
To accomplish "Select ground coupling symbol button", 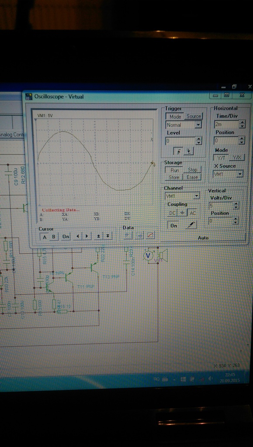I will pos(183,213).
